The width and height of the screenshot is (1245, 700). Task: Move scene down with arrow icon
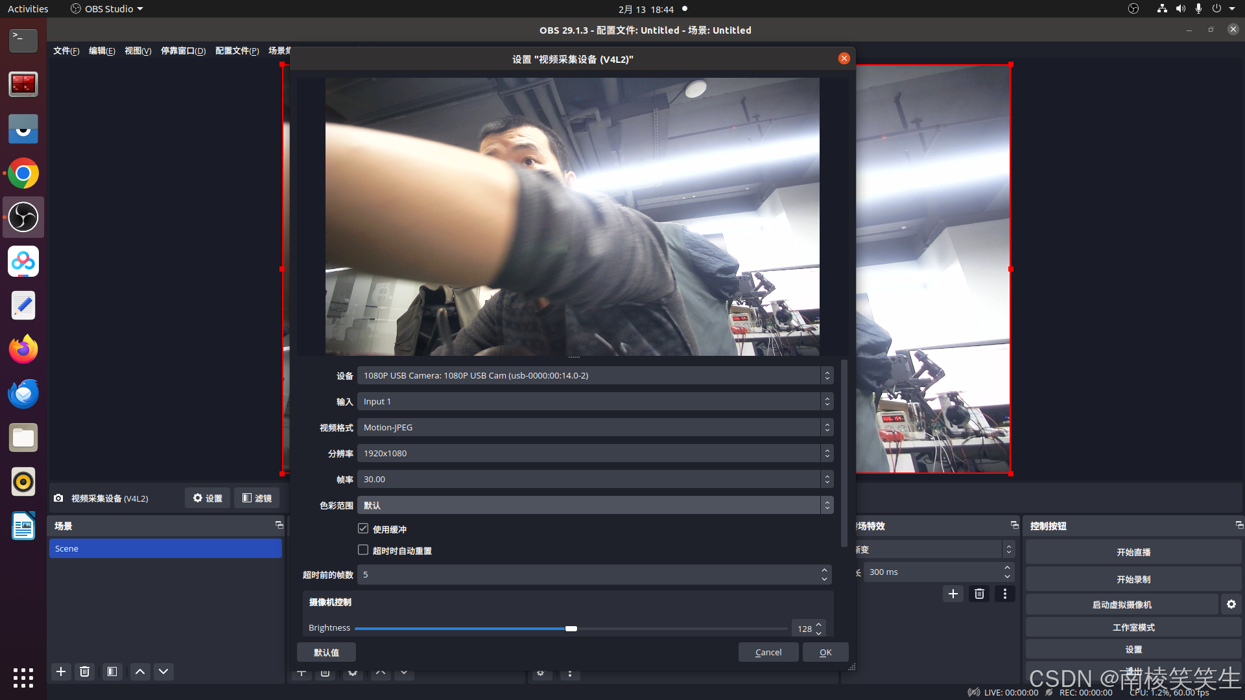pyautogui.click(x=163, y=671)
